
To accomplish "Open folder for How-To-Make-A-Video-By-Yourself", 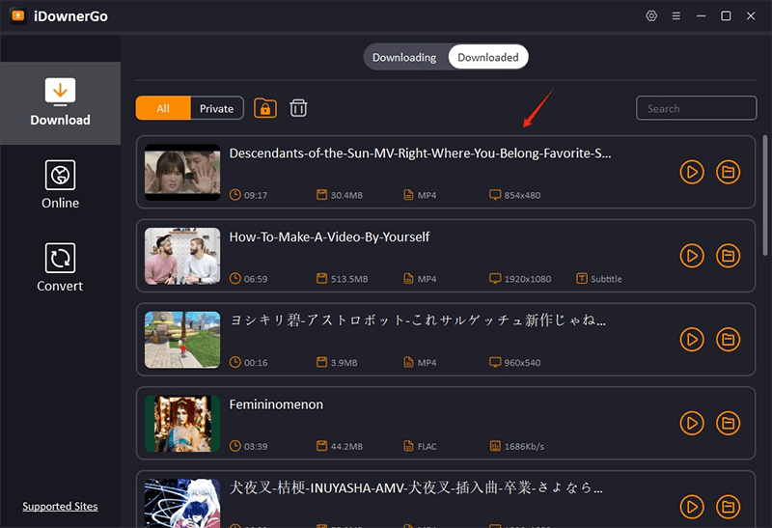I will tap(729, 256).
